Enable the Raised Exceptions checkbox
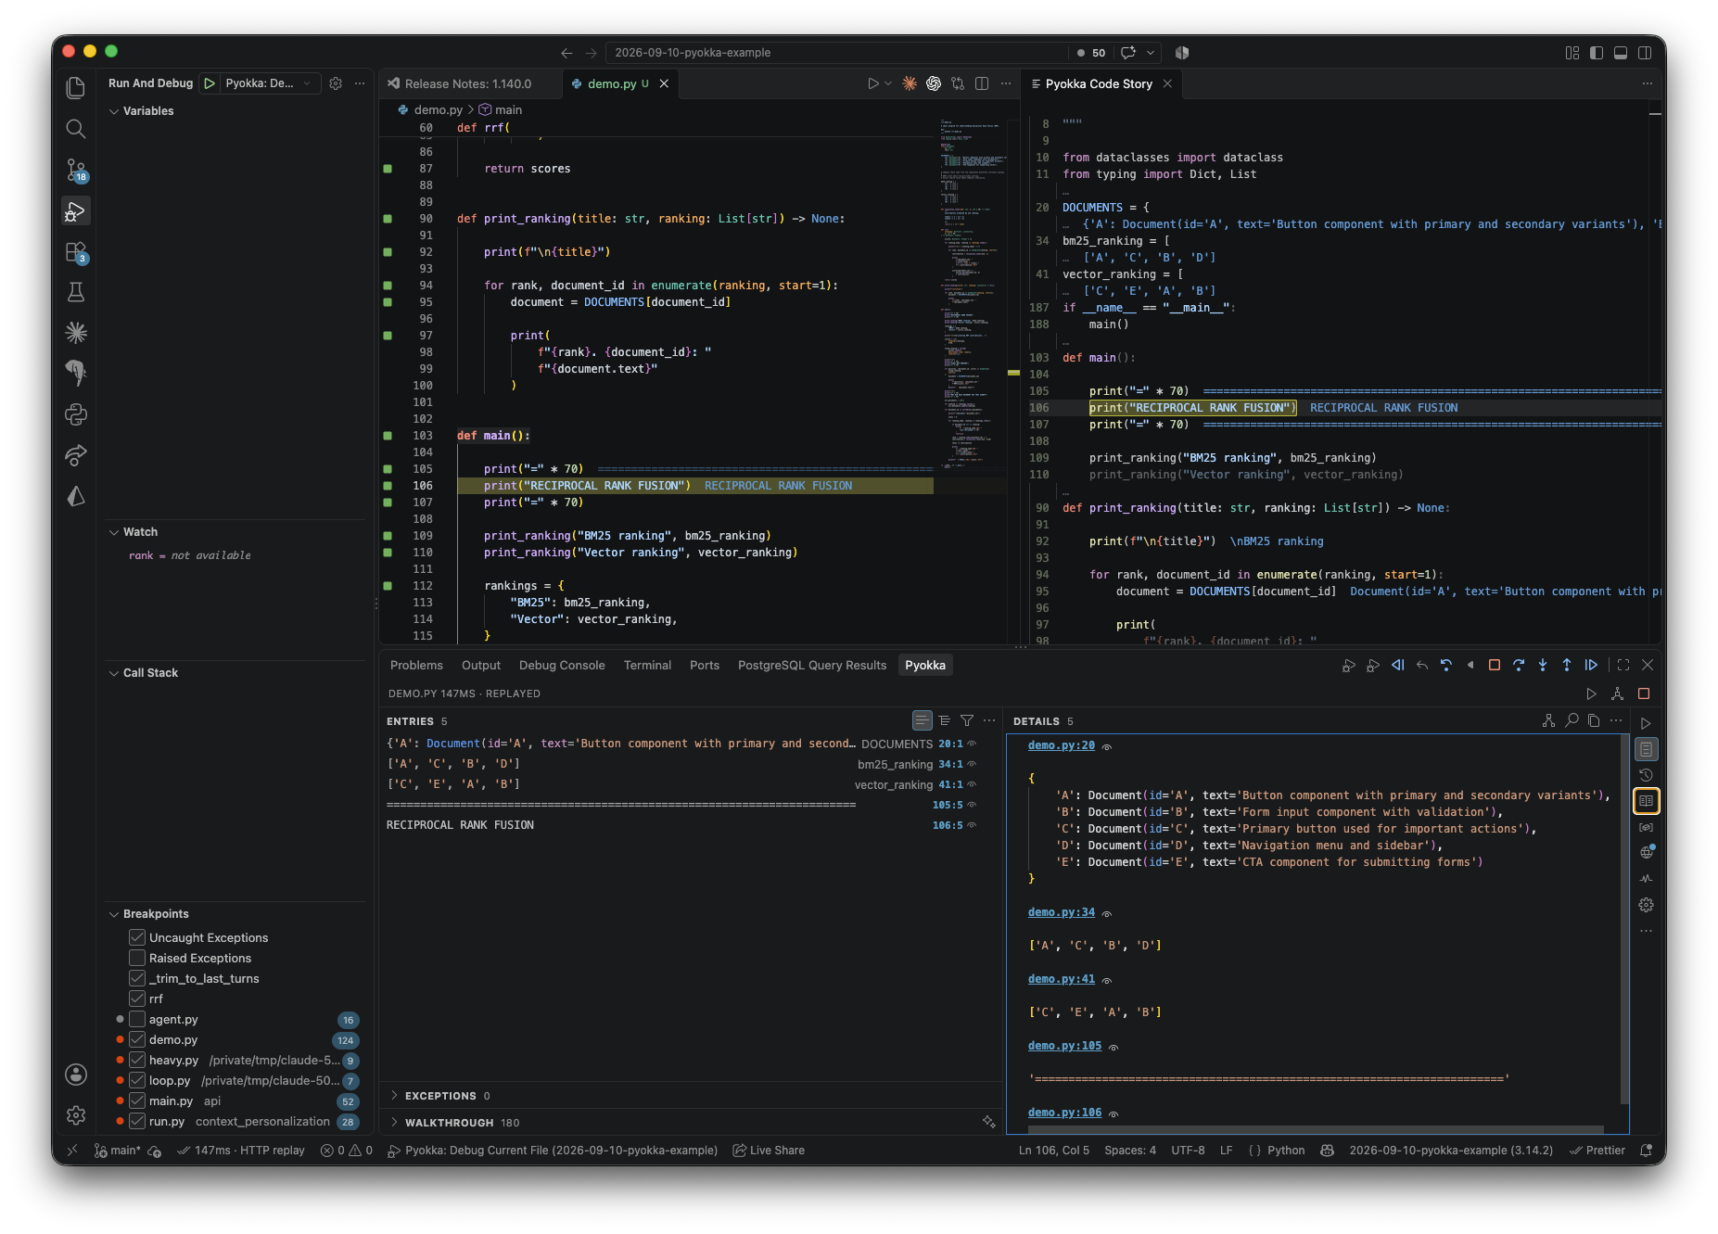This screenshot has height=1234, width=1718. [137, 958]
